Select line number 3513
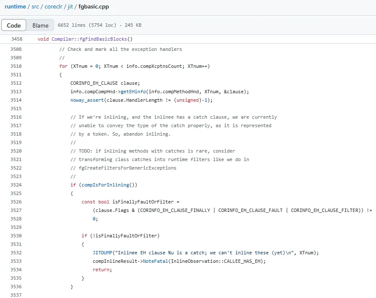This screenshot has width=376, height=298. pyautogui.click(x=16, y=92)
